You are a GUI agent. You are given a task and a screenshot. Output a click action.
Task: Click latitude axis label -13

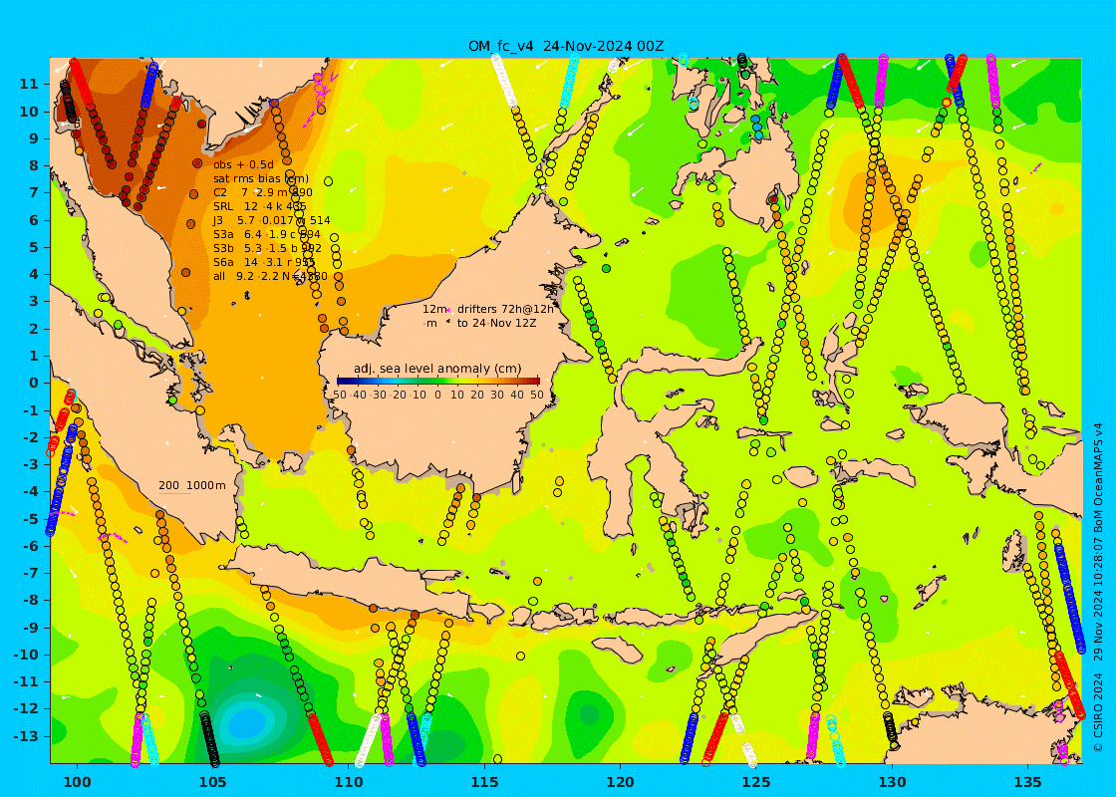click(25, 736)
